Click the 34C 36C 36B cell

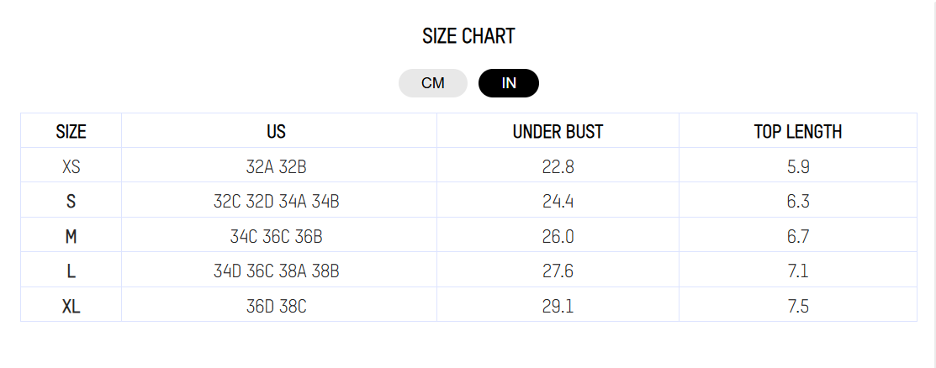pos(277,237)
